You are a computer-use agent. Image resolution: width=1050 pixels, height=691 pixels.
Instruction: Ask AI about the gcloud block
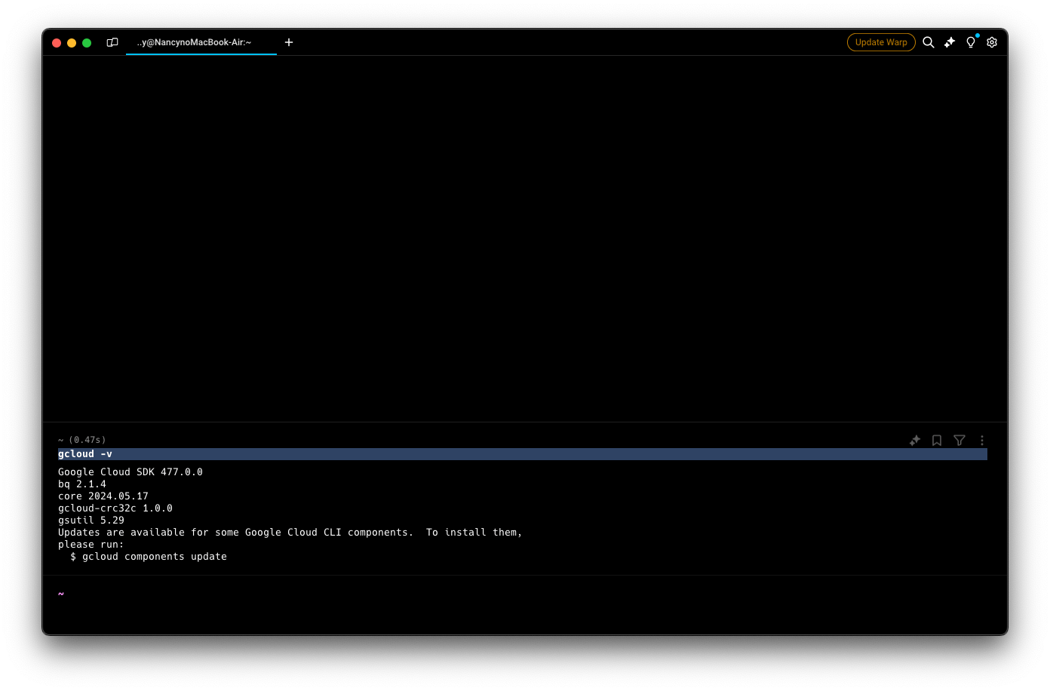(x=915, y=441)
